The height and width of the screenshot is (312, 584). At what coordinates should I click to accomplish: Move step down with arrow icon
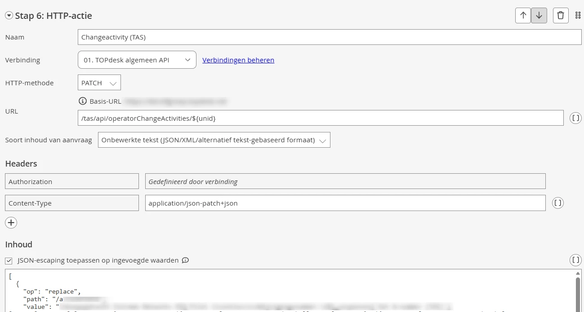(539, 16)
